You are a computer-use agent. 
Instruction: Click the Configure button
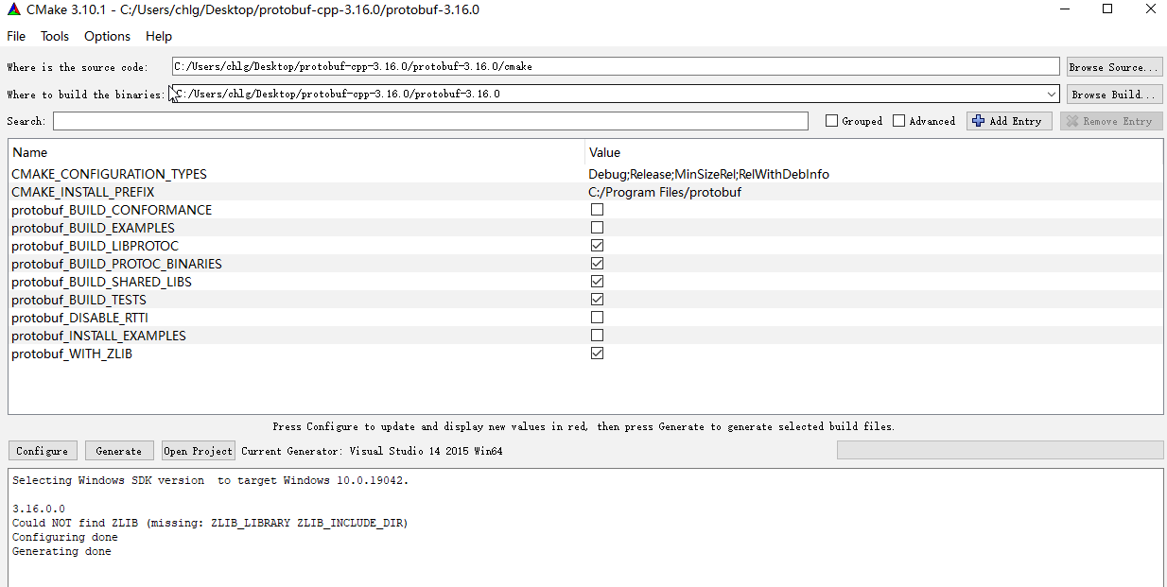[43, 451]
